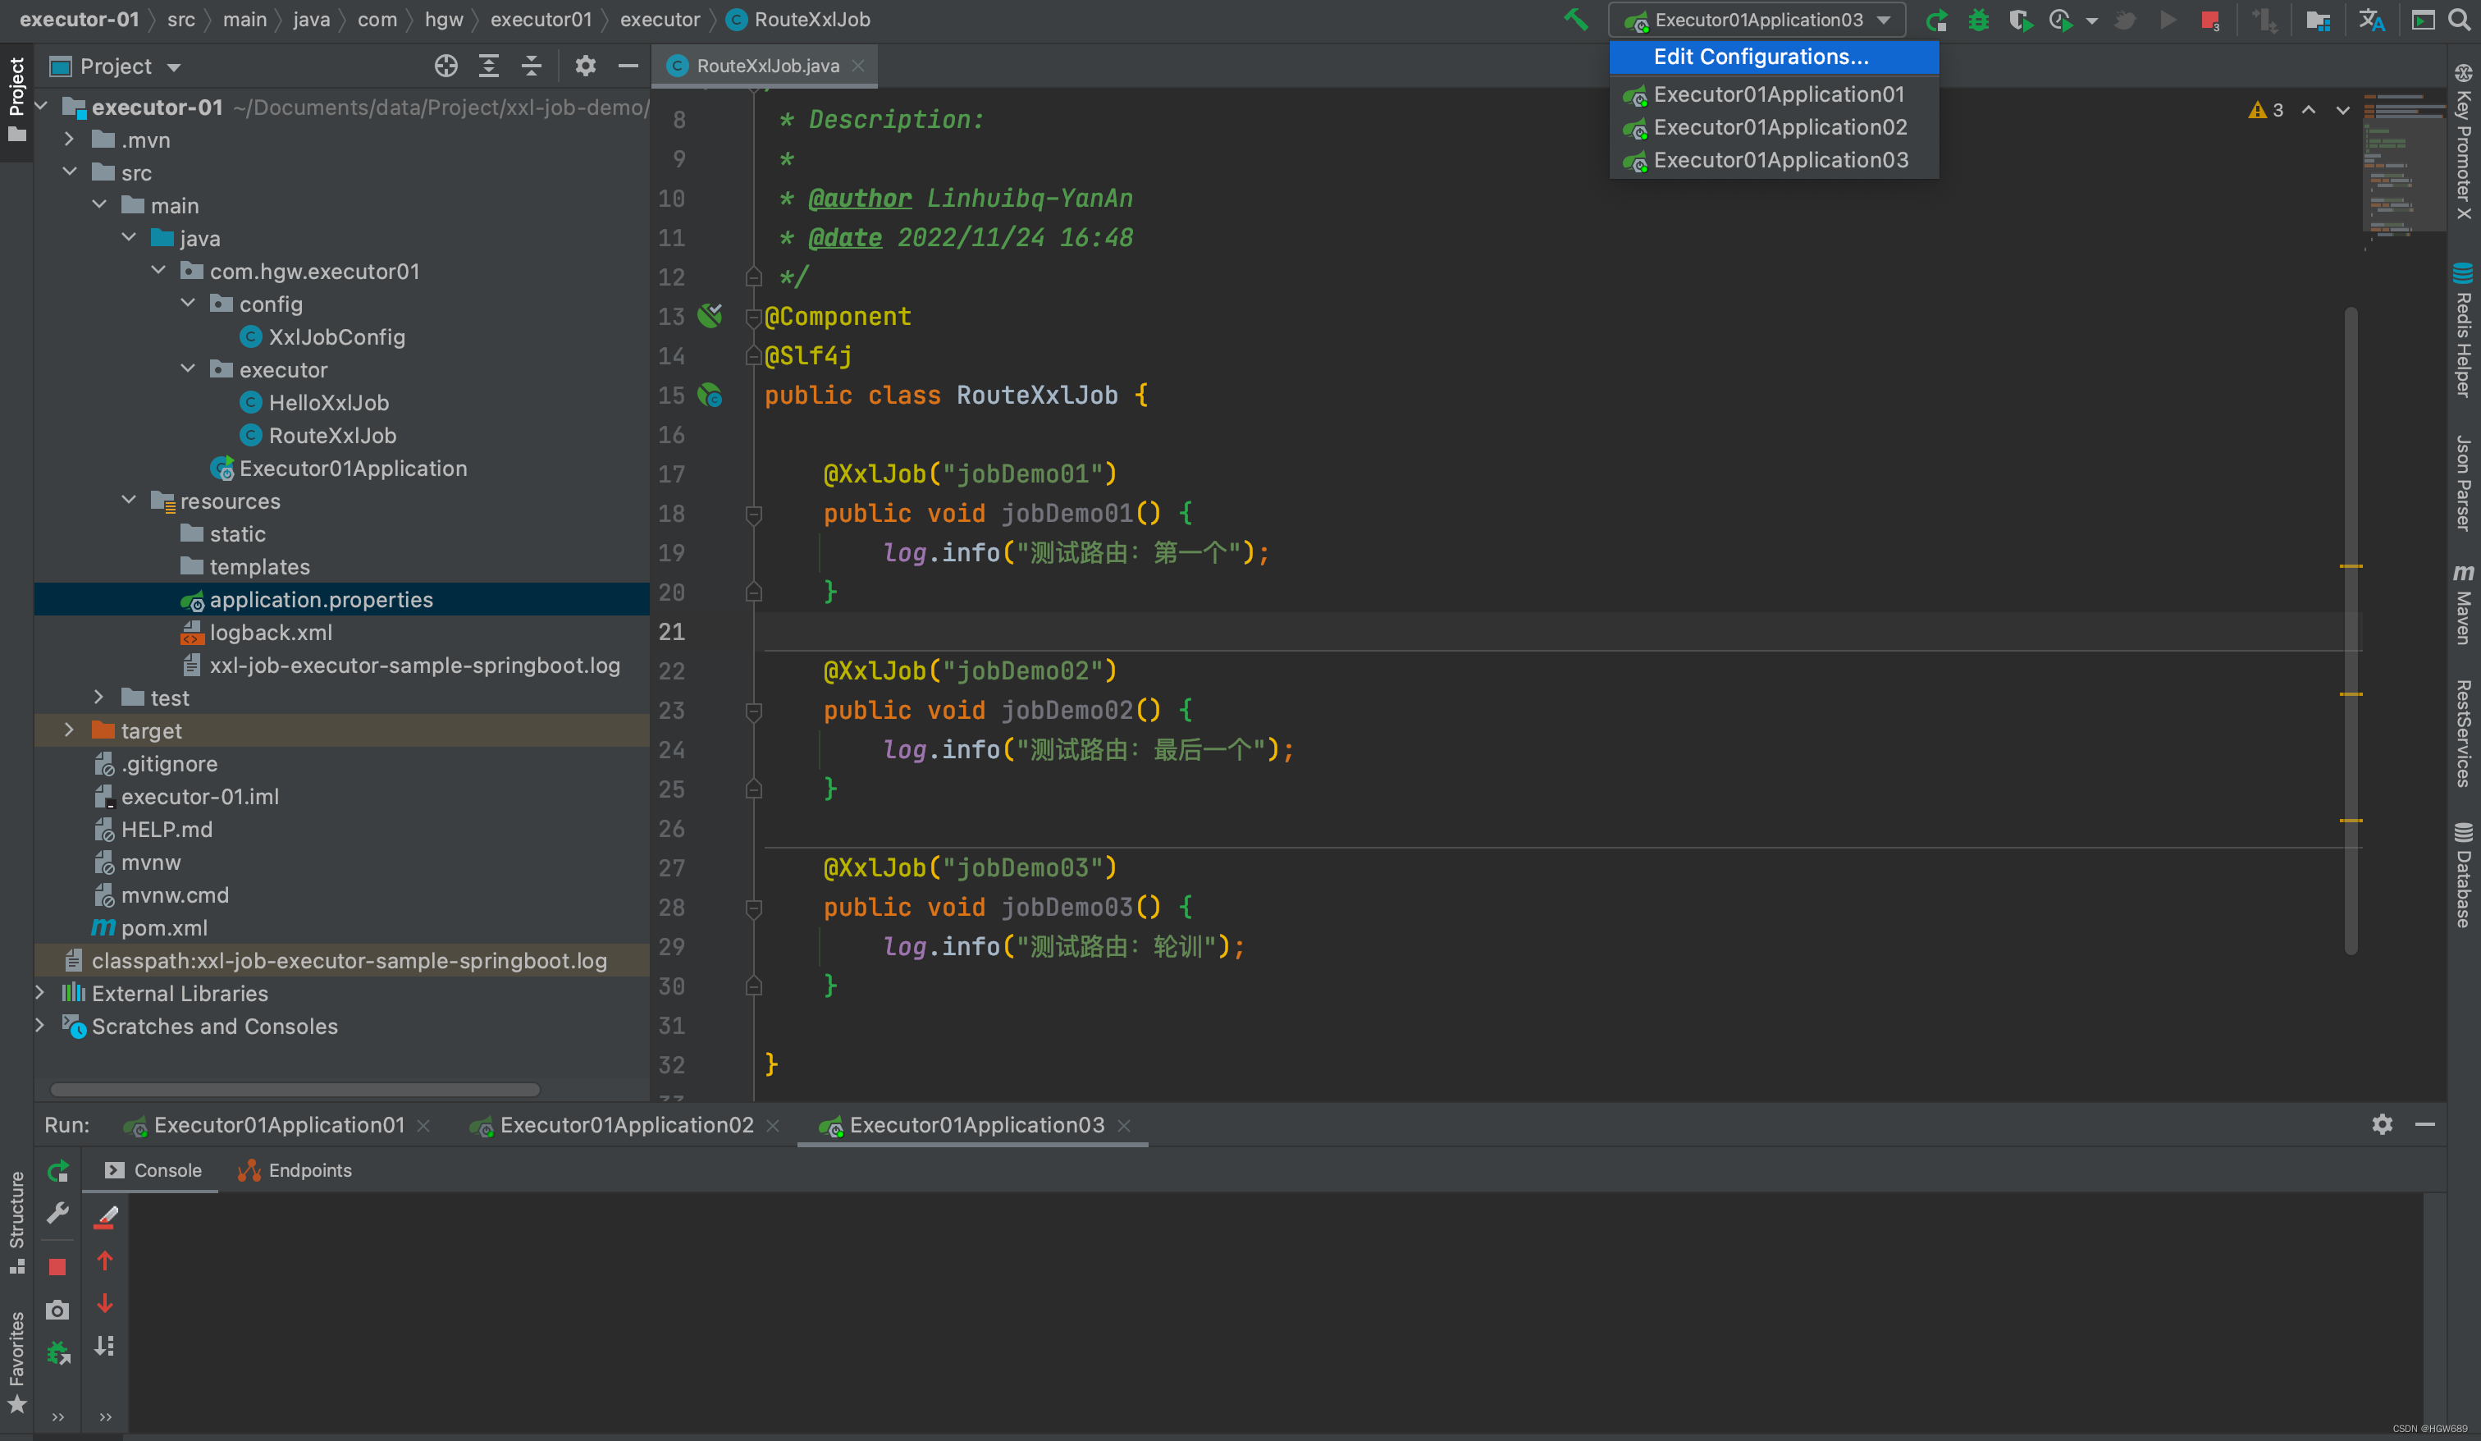Collapse the resources folder

(x=129, y=501)
